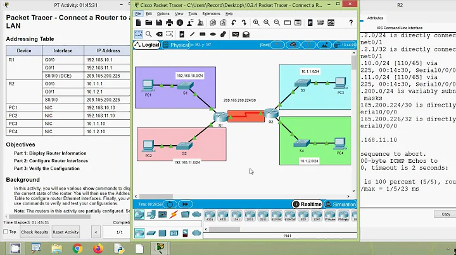The width and height of the screenshot is (456, 255).
Task: Tick the Top checkbox in the PT Activity window
Action: [6, 232]
